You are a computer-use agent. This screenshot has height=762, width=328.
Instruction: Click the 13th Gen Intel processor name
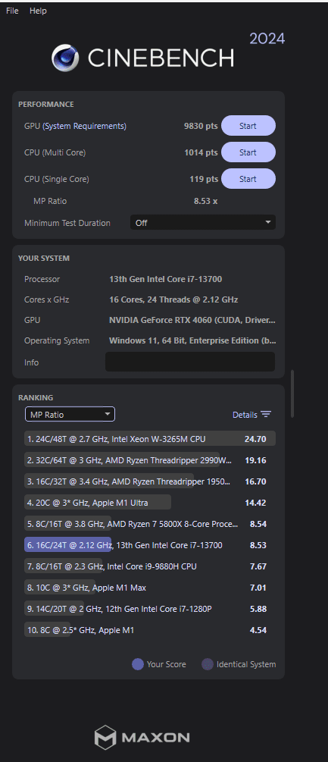(166, 279)
